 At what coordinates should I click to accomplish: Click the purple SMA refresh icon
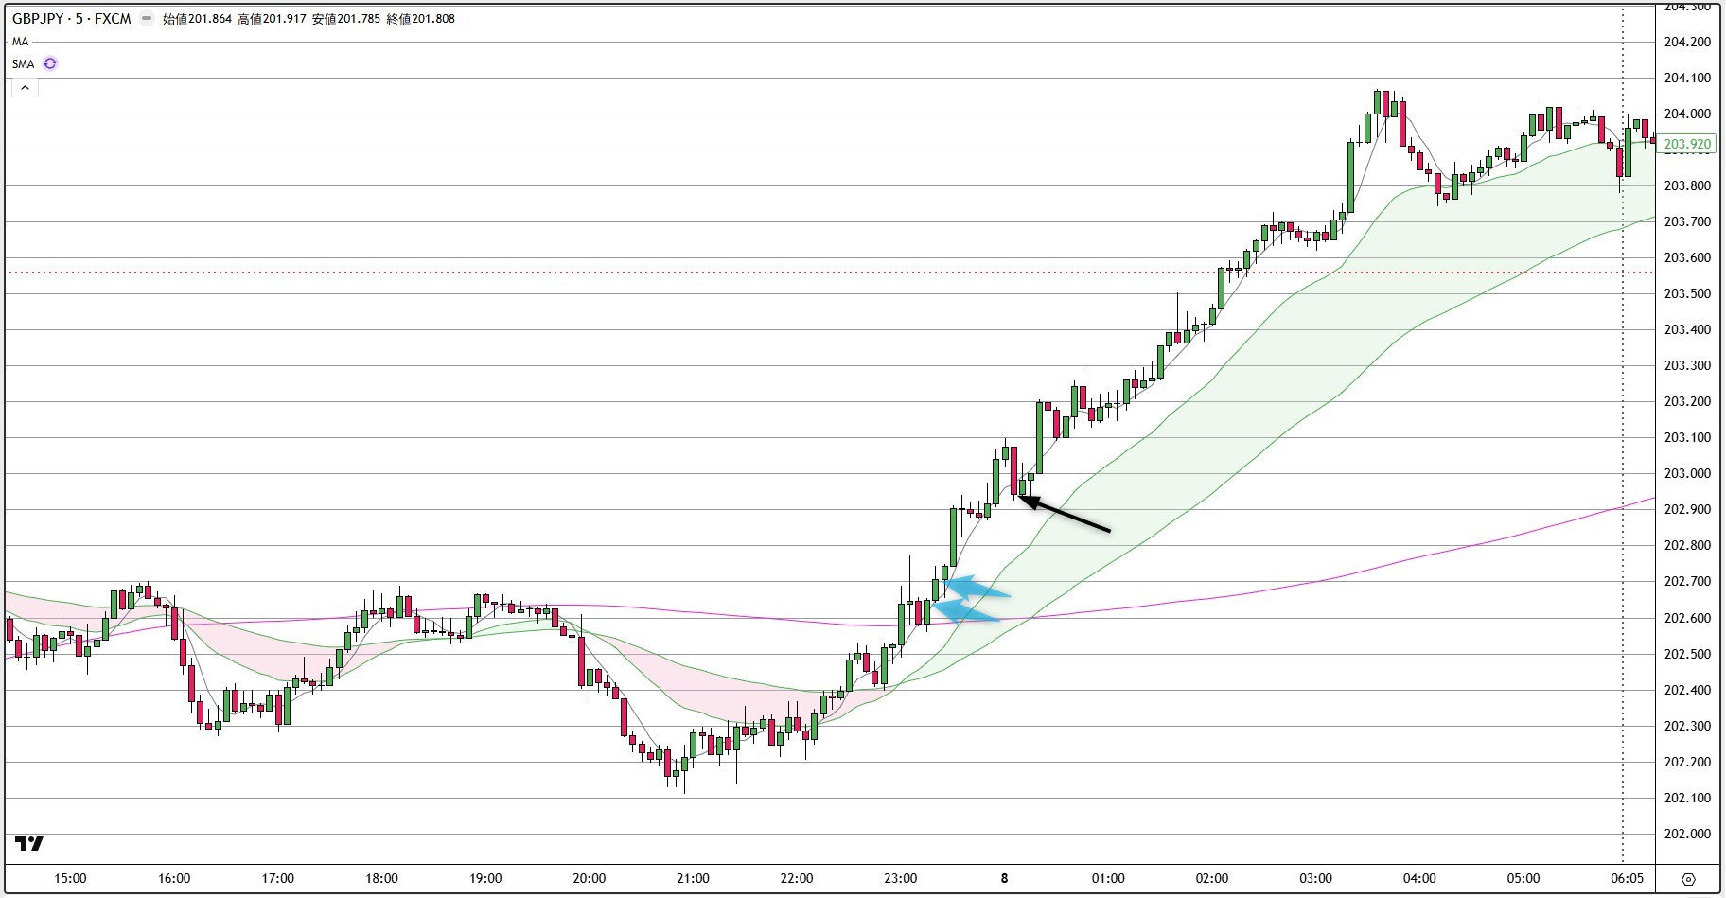click(x=50, y=64)
